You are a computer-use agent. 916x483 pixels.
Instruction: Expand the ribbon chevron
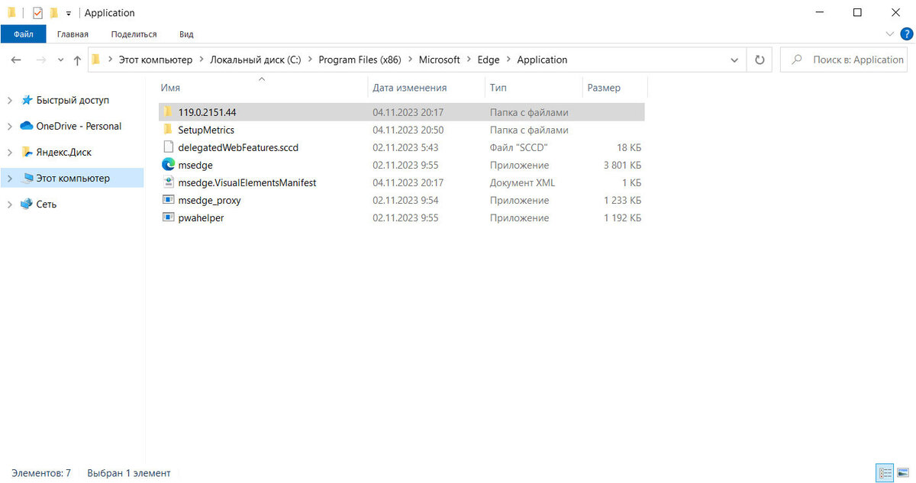890,34
